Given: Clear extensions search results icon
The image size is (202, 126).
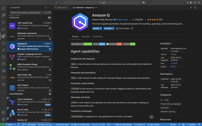Looking at the screenshot, I should [x=46, y=13].
